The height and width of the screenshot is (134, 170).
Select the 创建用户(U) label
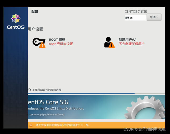(127, 40)
